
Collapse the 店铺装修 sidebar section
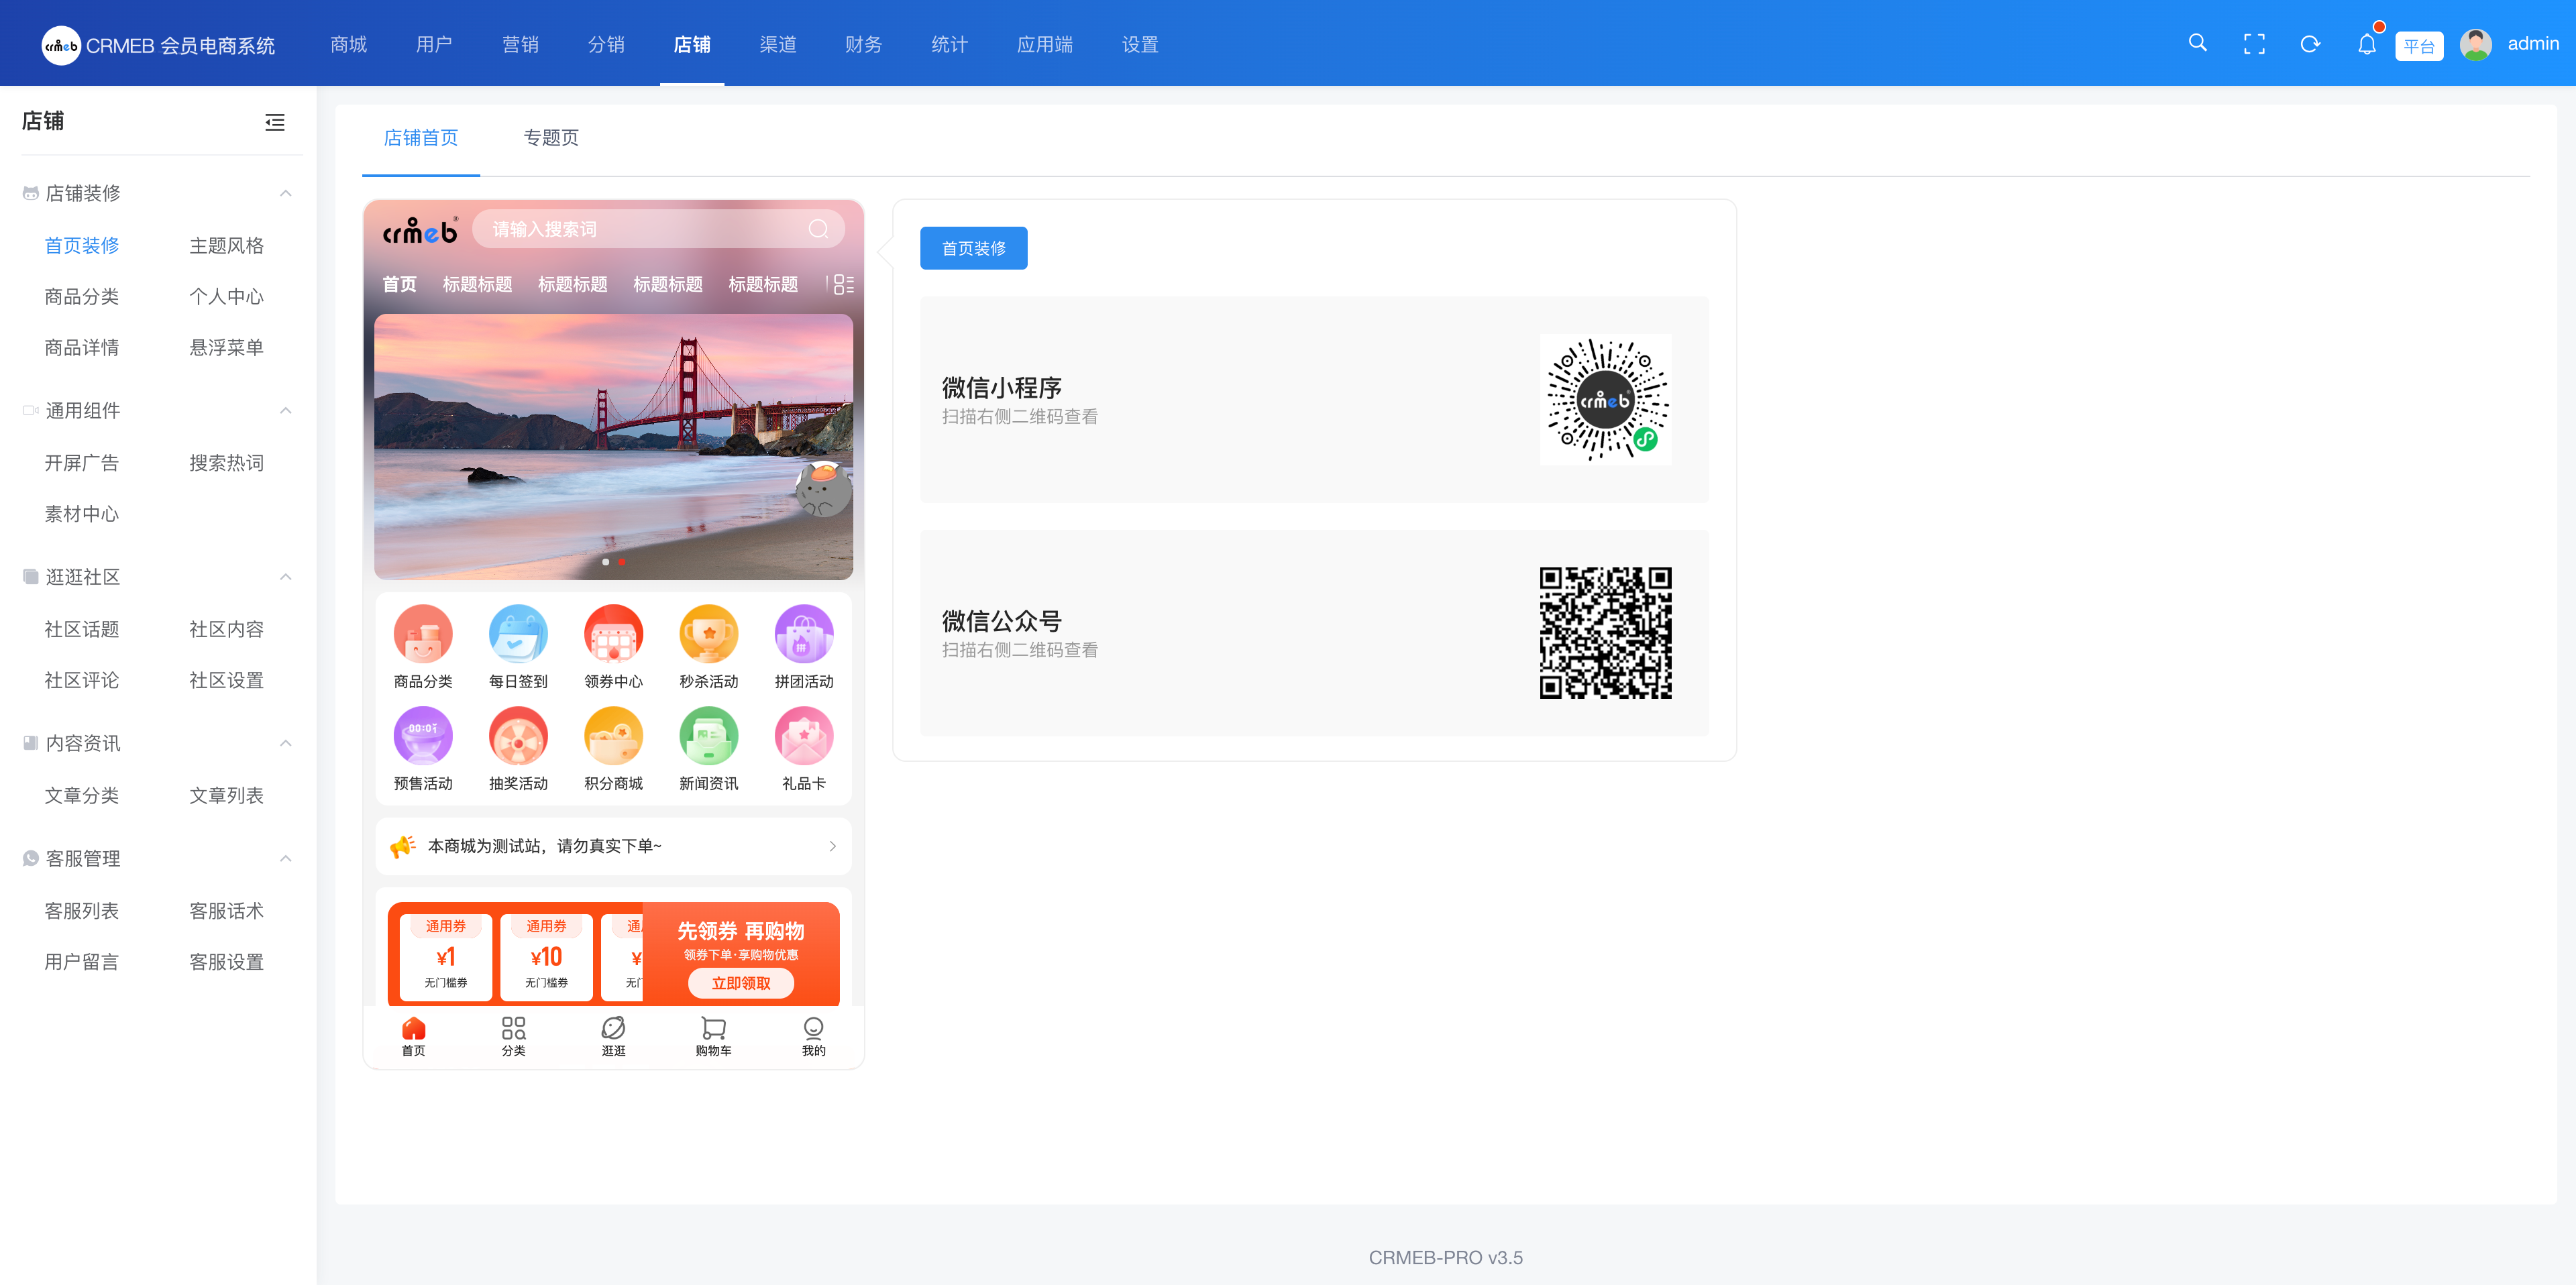pyautogui.click(x=286, y=193)
